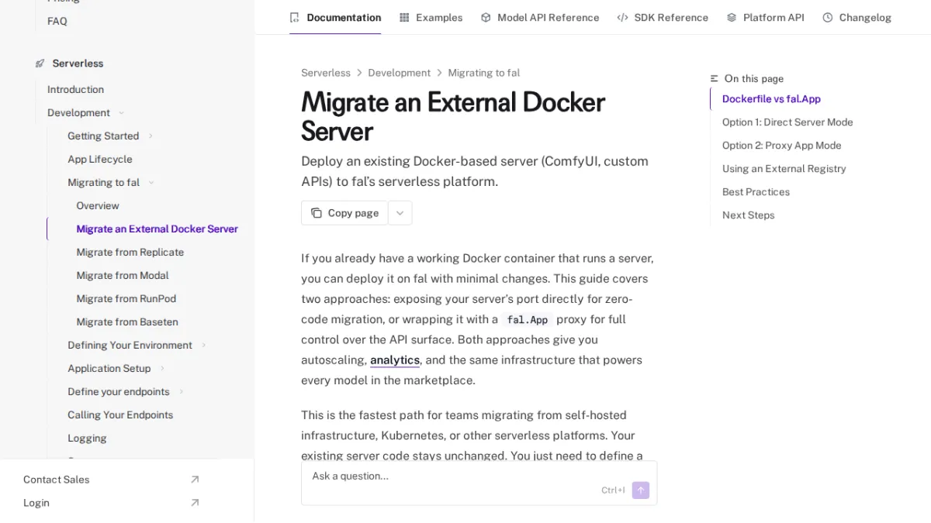Click the copy icon in Copy page

click(317, 213)
